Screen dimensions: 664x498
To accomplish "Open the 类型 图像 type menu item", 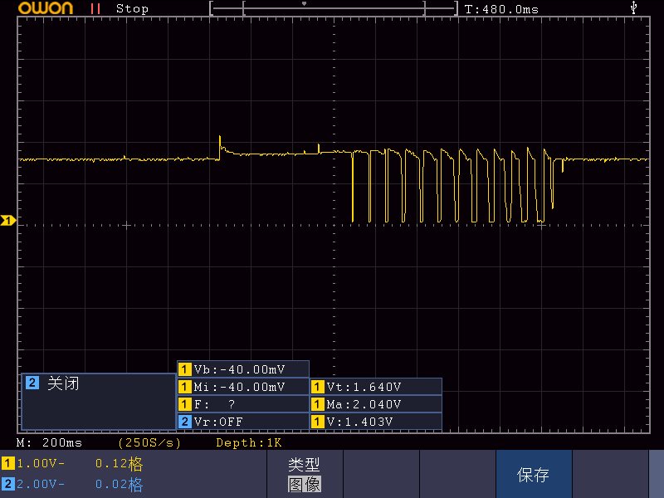I will coord(305,474).
